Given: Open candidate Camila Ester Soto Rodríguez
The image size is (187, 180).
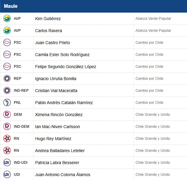Looking at the screenshot, I should (x=62, y=55).
